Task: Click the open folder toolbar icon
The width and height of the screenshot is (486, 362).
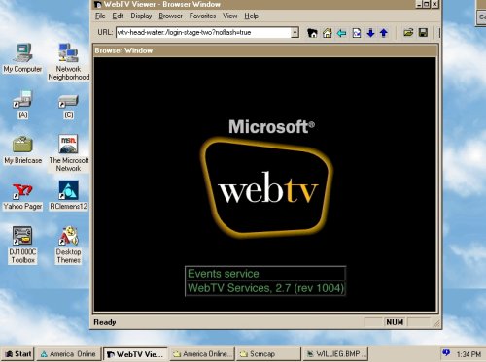Action: (408, 33)
